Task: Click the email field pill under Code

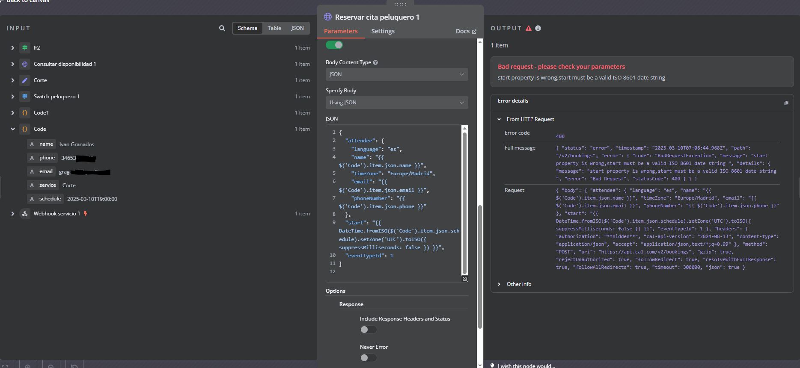Action: click(42, 172)
